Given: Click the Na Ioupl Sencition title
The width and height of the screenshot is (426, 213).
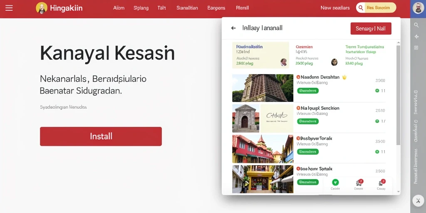Looking at the screenshot, I should [320, 108].
